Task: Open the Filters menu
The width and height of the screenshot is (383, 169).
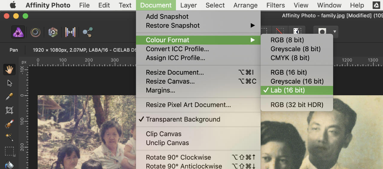Action: point(276,5)
